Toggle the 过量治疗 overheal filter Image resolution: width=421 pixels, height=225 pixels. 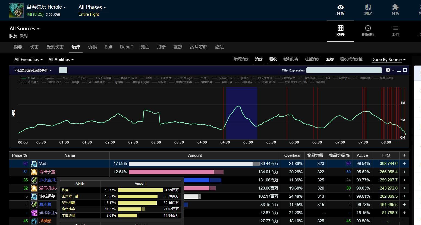click(312, 59)
